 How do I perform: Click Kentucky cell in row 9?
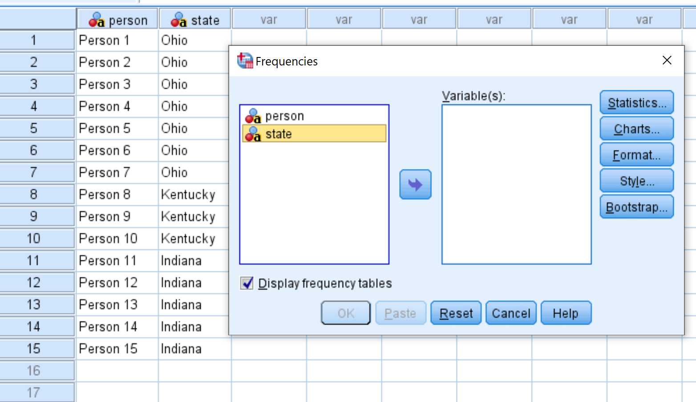point(194,216)
